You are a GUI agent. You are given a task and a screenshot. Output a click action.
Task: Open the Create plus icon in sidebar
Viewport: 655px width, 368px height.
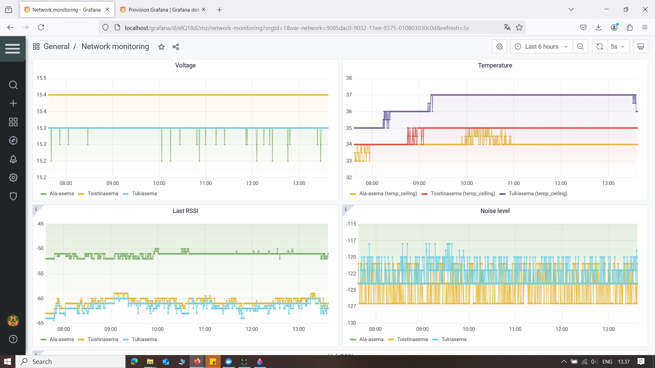(x=13, y=103)
